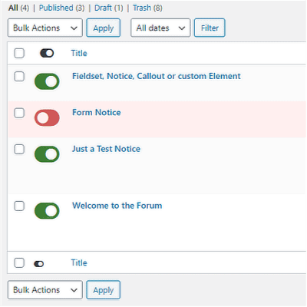Disable the Fieldset, Notice, Callout toggle
Screen dimensions: 307x307
point(47,81)
